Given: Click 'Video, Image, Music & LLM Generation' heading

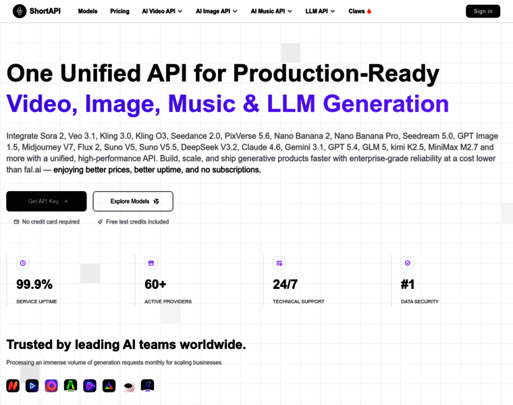Looking at the screenshot, I should (227, 104).
